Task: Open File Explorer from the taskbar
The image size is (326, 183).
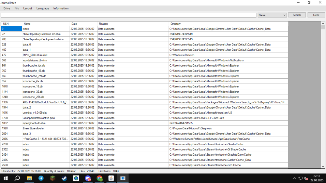Action: (29, 178)
